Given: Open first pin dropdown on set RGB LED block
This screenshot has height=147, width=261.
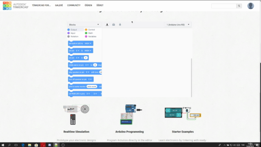Looking at the screenshot, I should (x=88, y=94).
